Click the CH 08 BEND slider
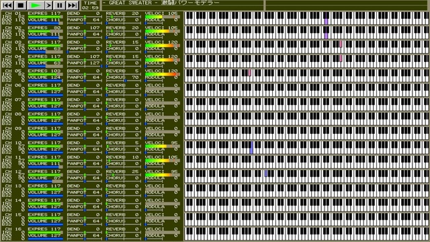The width and height of the screenshot is (430, 242). click(84, 118)
